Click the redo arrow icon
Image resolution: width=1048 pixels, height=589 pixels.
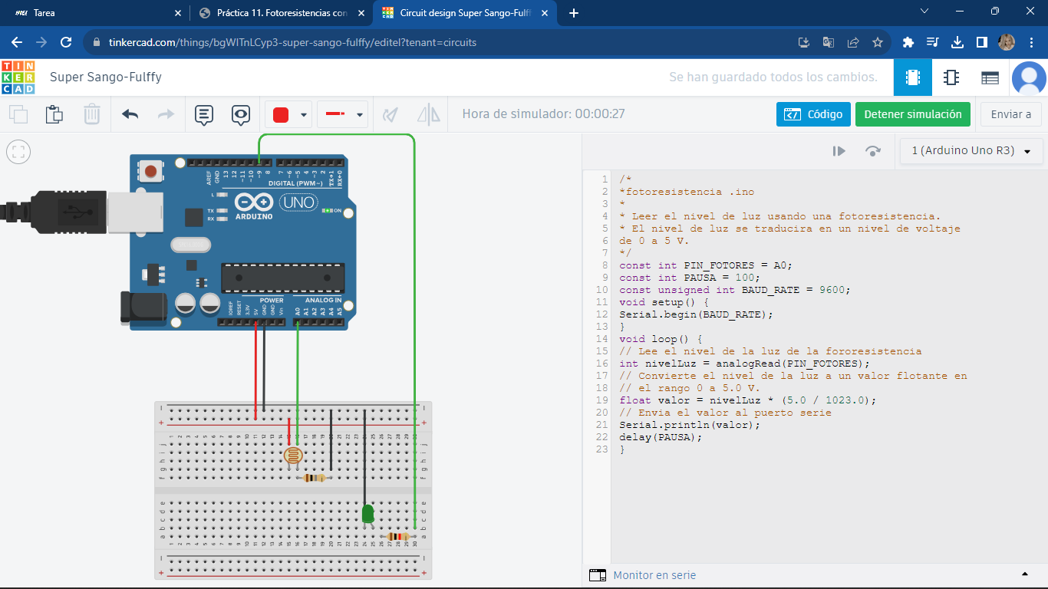[166, 115]
